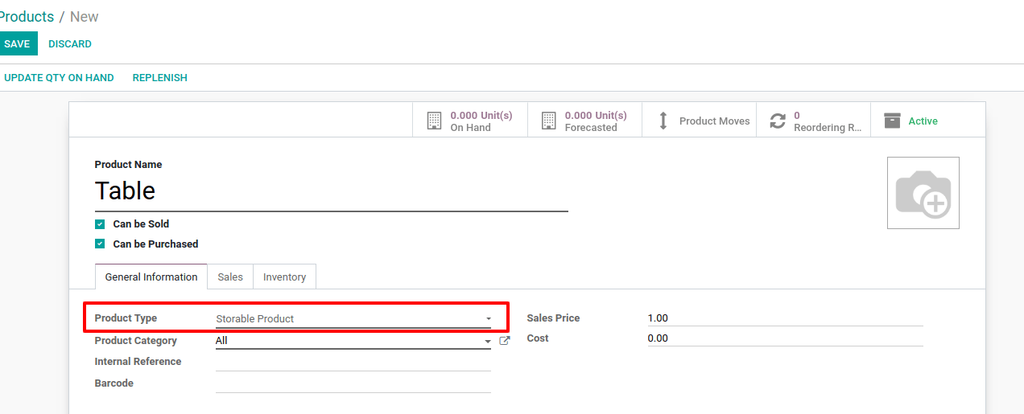The width and height of the screenshot is (1024, 414).
Task: Click the Product Name field containing Table
Action: [332, 191]
